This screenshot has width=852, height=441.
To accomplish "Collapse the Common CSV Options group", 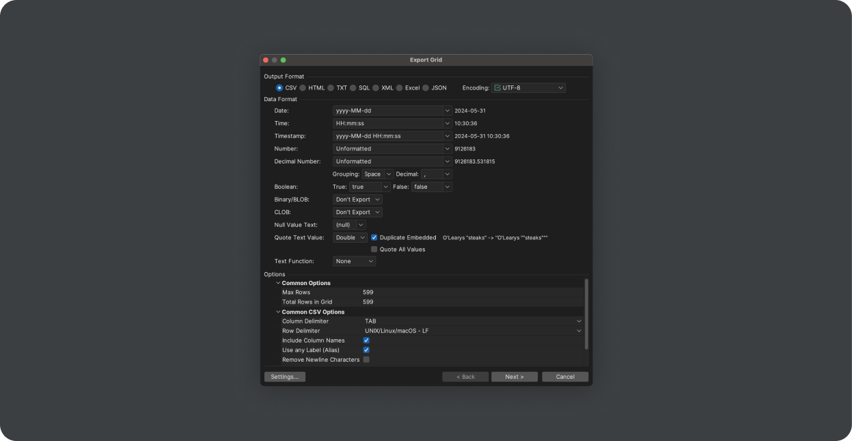I will (x=278, y=312).
